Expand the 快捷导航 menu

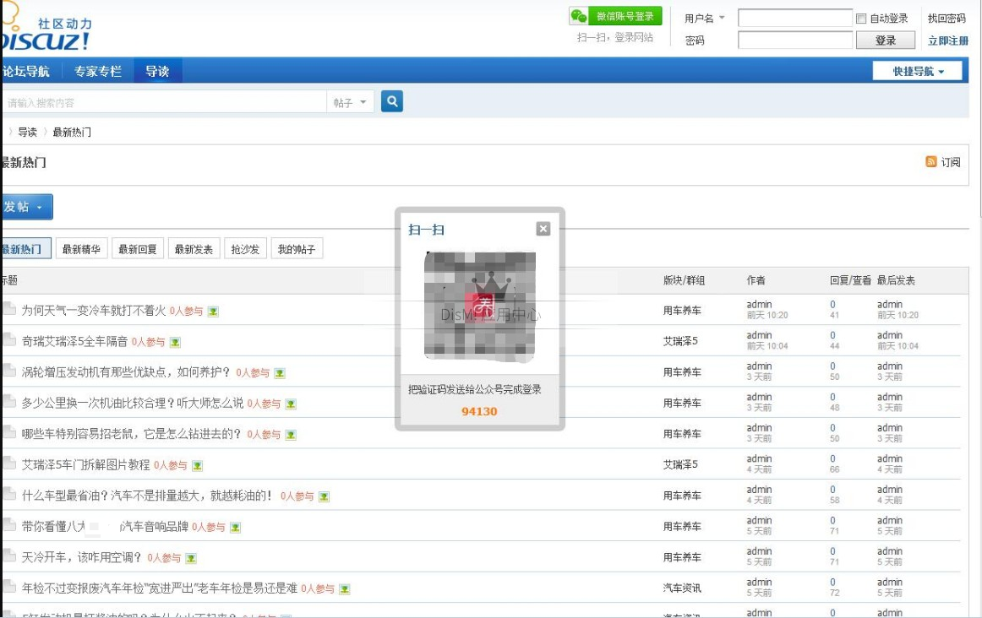click(918, 71)
